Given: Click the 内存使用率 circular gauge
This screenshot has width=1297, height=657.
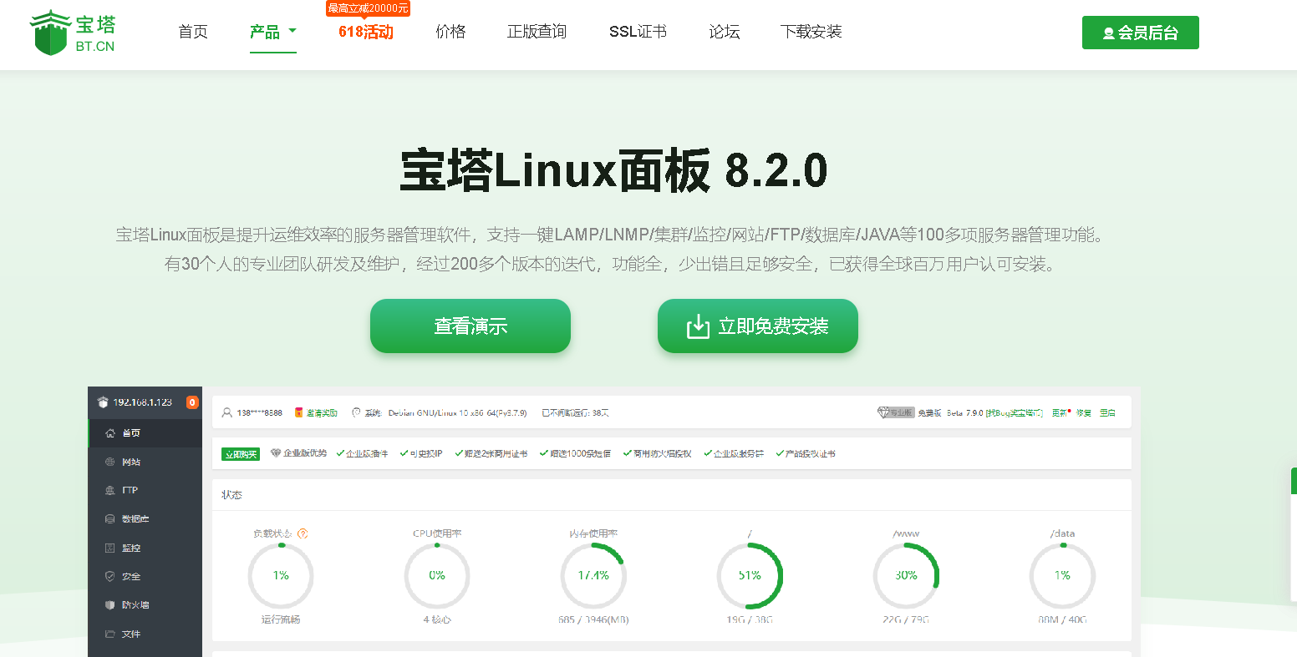Looking at the screenshot, I should tap(593, 575).
